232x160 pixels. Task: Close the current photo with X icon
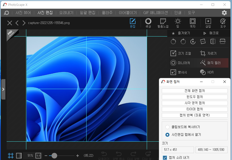point(10,23)
